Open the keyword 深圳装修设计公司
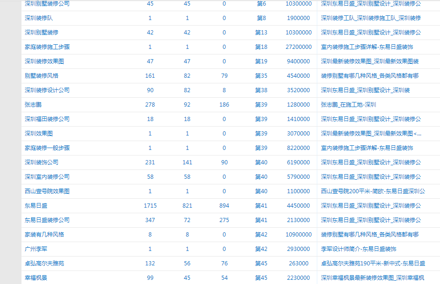Image resolution: width=440 pixels, height=284 pixels. (47, 90)
